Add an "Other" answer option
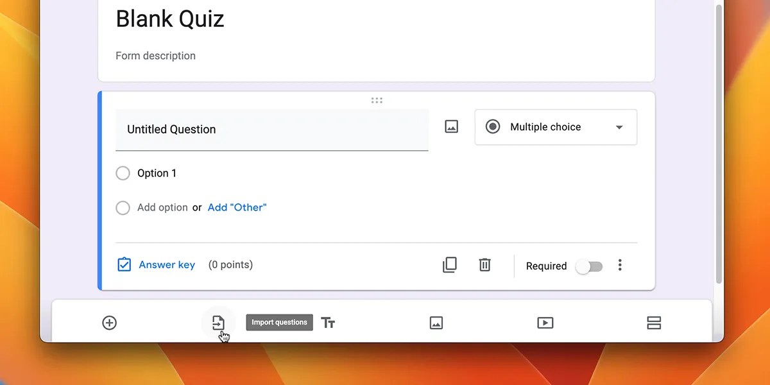This screenshot has width=770, height=385. coord(237,207)
